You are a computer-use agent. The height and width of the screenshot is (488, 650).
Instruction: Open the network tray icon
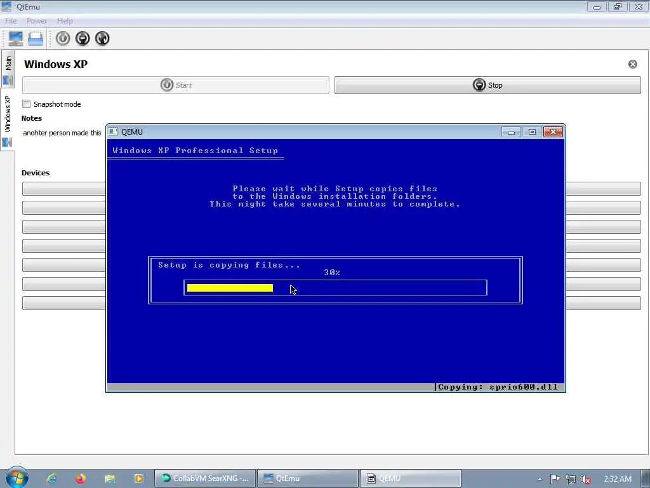tap(571, 479)
